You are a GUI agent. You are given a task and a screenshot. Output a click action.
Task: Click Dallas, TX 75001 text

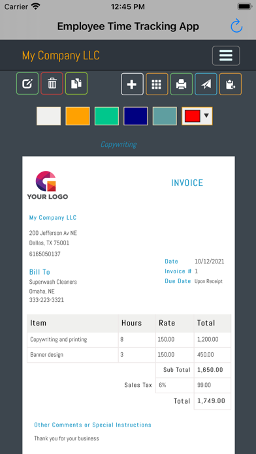(x=49, y=243)
